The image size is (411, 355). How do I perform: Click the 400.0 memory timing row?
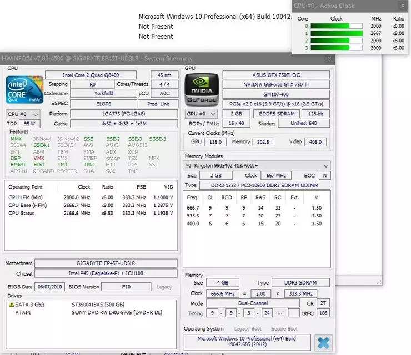257,224
